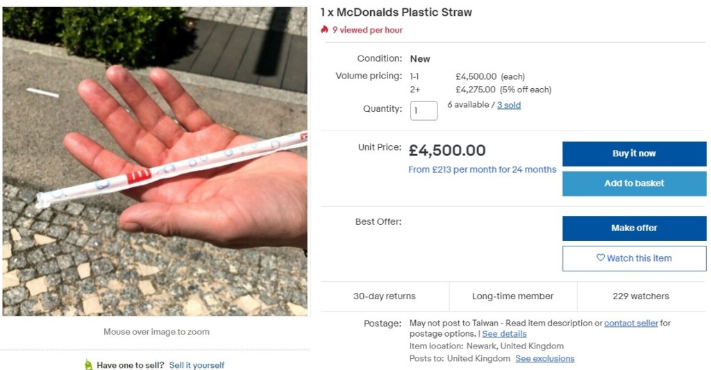This screenshot has height=370, width=711.
Task: Click the heart icon to watch this item
Action: coord(601,258)
